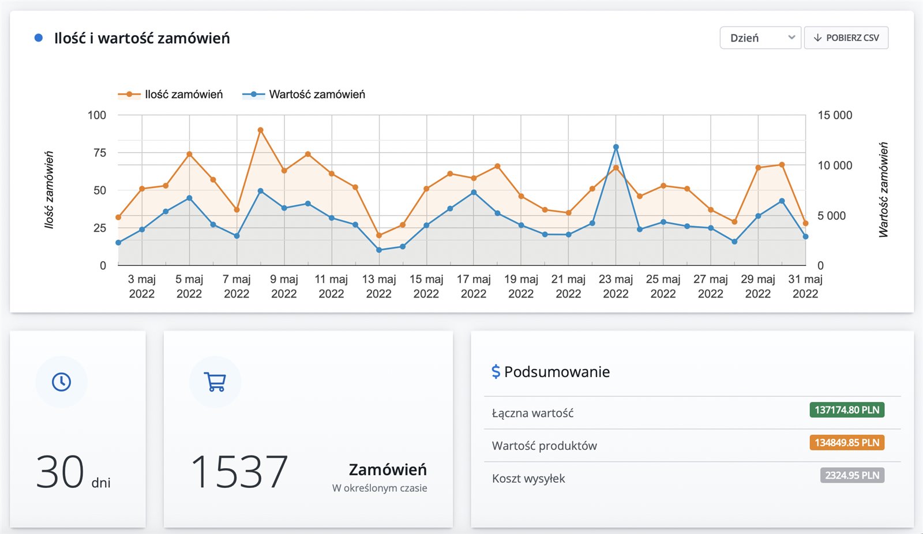Screen dimensions: 923x534
Task: Click the gray 2324.95 PLN badge
Action: click(x=851, y=476)
